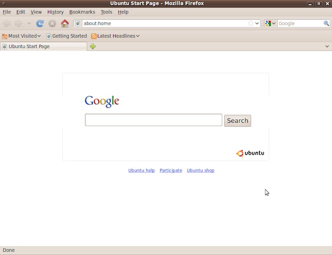
Task: Open the list all tabs dropdown
Action: click(327, 46)
